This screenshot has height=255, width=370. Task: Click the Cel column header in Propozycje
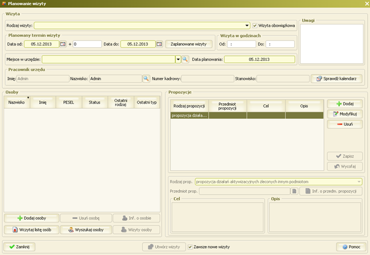pyautogui.click(x=266, y=106)
